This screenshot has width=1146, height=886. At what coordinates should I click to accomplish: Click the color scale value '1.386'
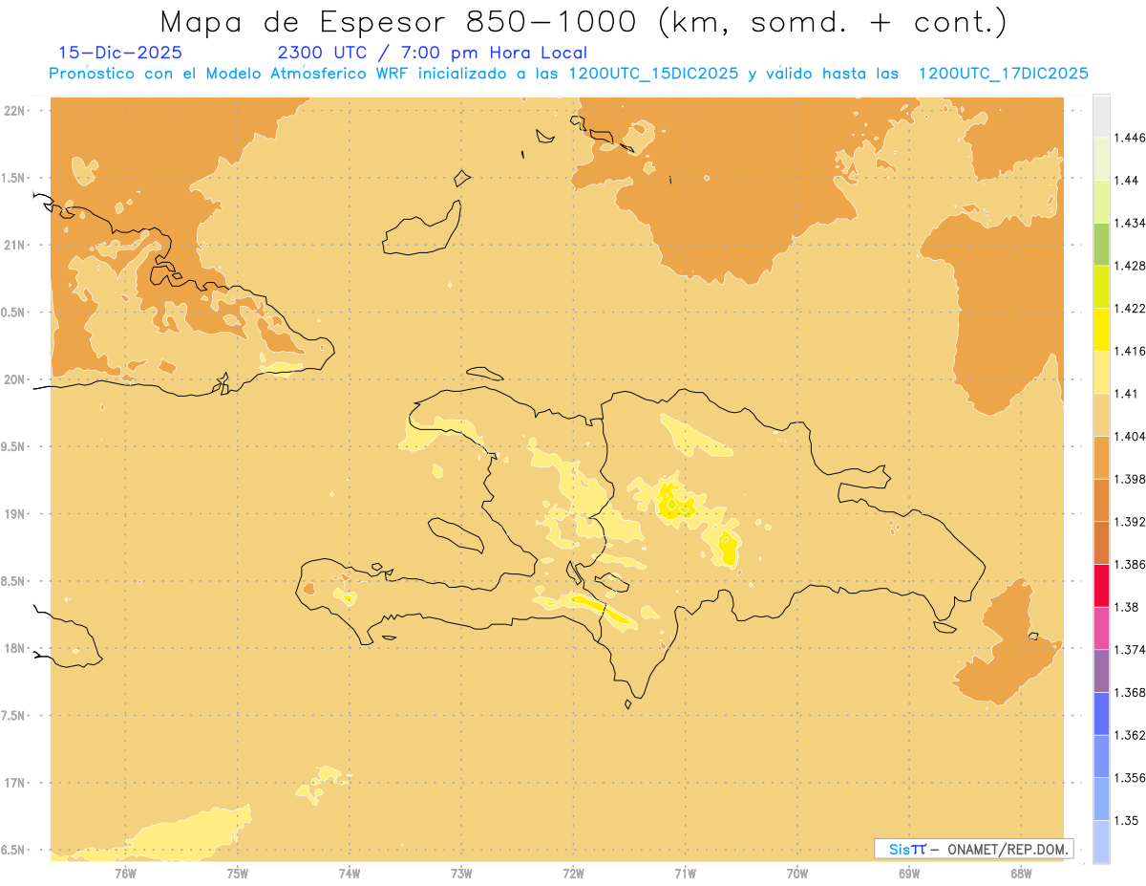[1130, 564]
